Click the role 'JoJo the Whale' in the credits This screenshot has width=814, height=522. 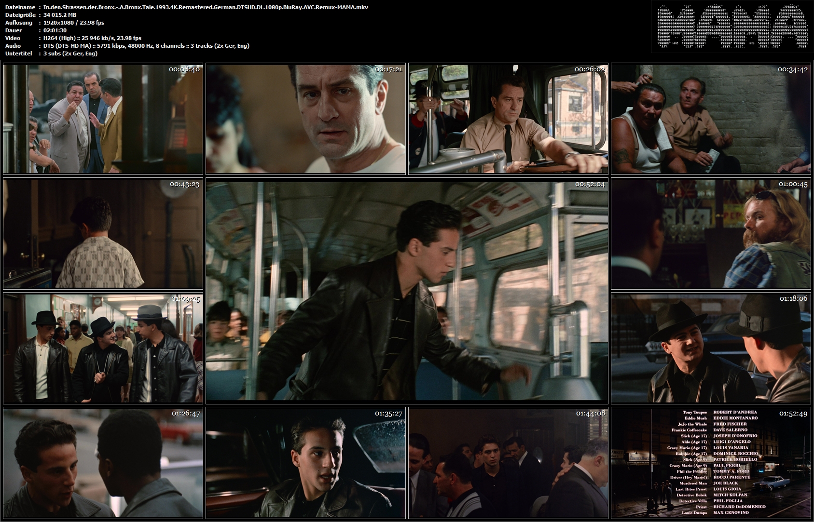(x=692, y=424)
